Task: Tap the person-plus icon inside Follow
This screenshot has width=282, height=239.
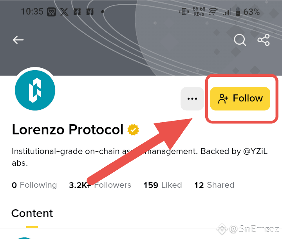Action: [223, 99]
